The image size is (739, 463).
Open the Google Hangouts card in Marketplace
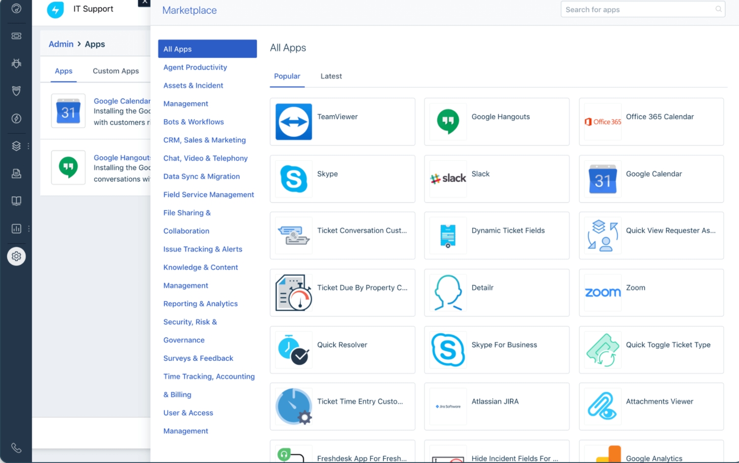pos(497,122)
